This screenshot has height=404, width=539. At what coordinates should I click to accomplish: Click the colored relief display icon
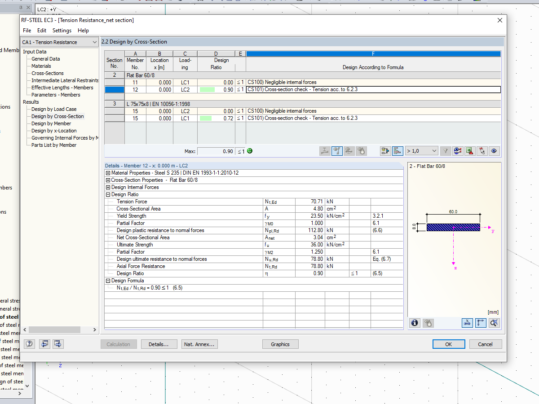458,151
